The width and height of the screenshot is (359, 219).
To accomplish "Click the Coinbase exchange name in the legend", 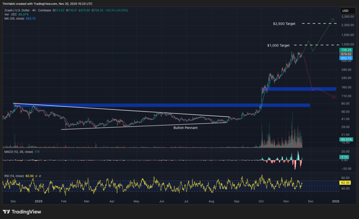I will tap(45, 10).
